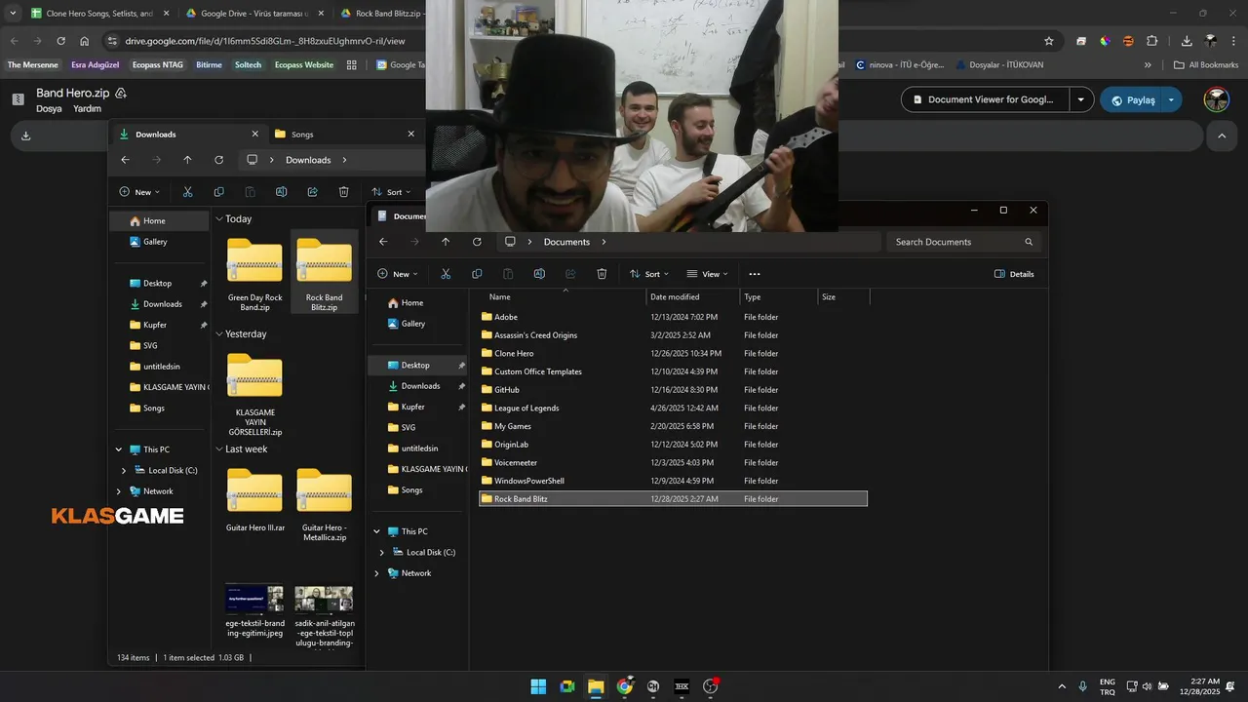Viewport: 1248px width, 702px height.
Task: Open more options in Documents toolbar
Action: (x=754, y=274)
